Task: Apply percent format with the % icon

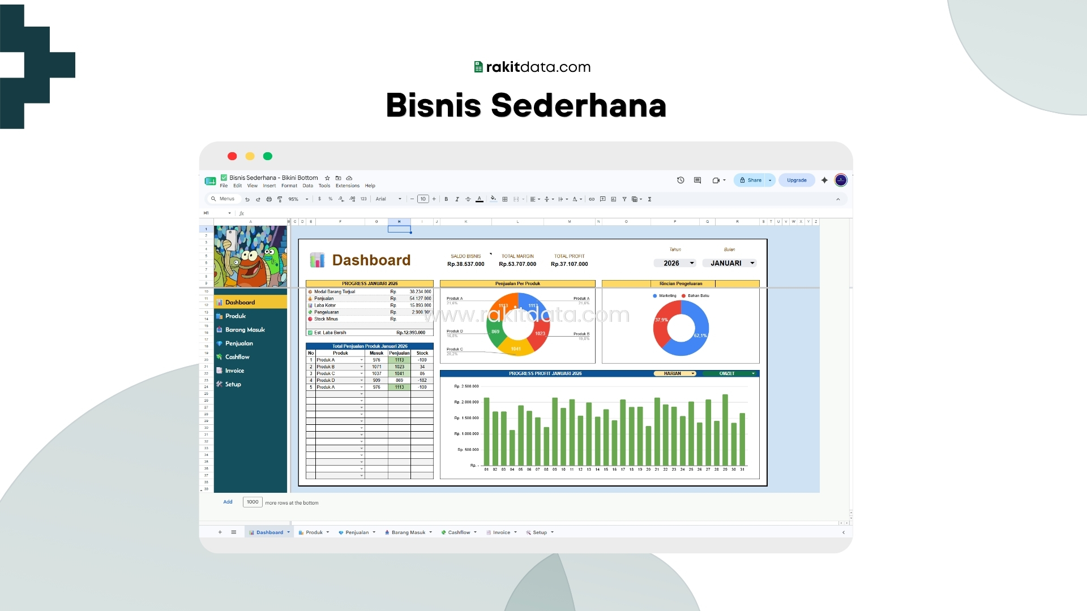Action: point(331,199)
